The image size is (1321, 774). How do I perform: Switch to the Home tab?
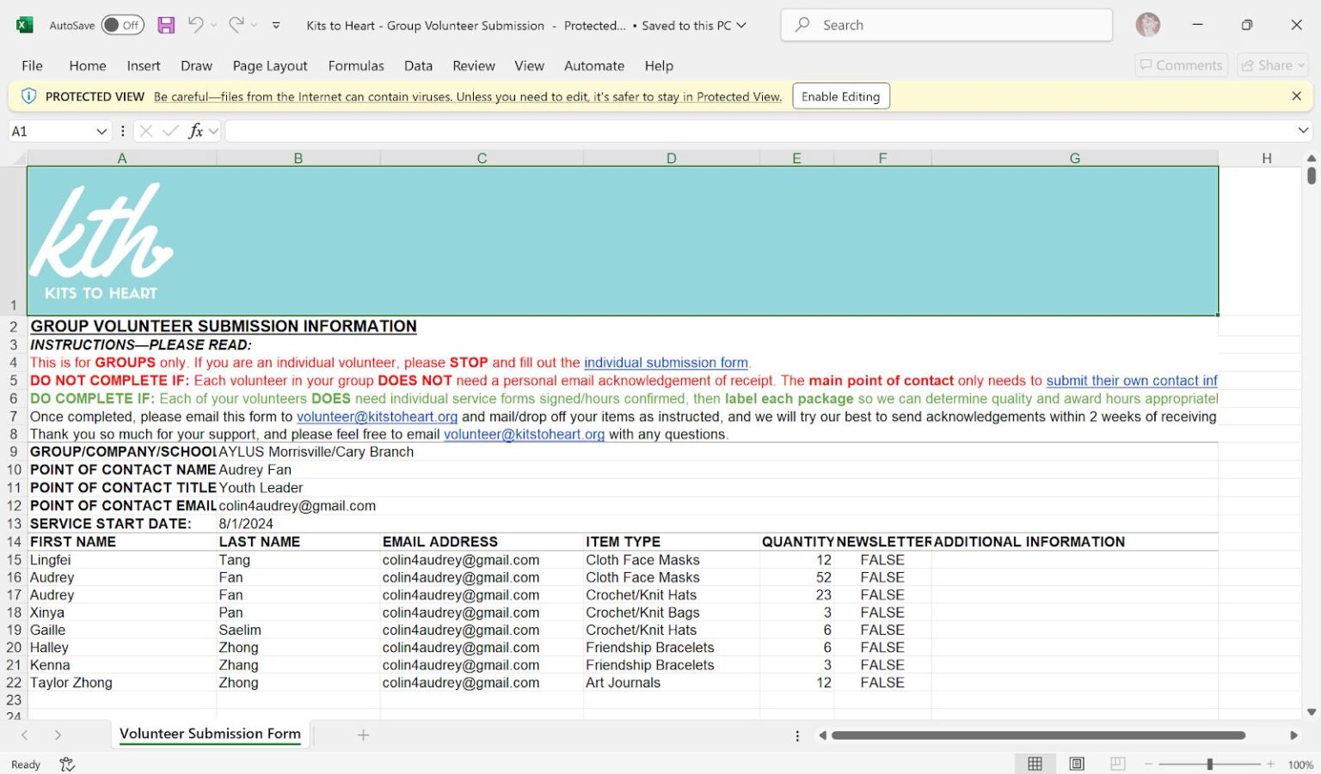(88, 65)
